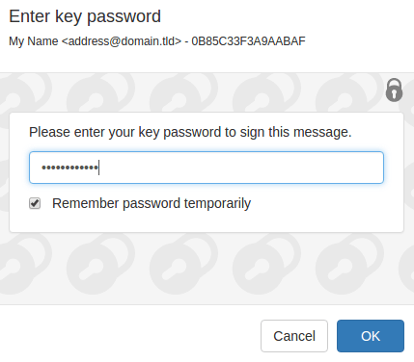
Task: Uncheck the Remember password temporarily checkbox
Action: [x=35, y=203]
